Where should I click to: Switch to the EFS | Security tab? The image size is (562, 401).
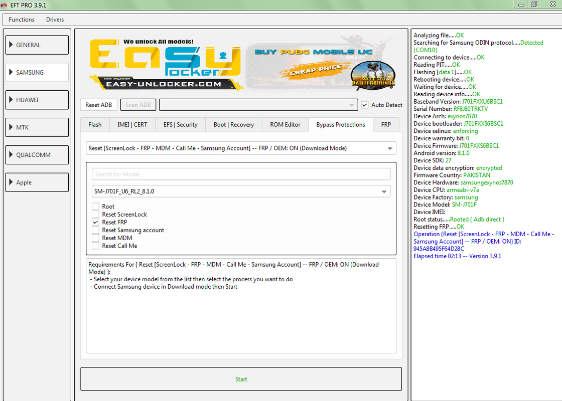coord(180,125)
